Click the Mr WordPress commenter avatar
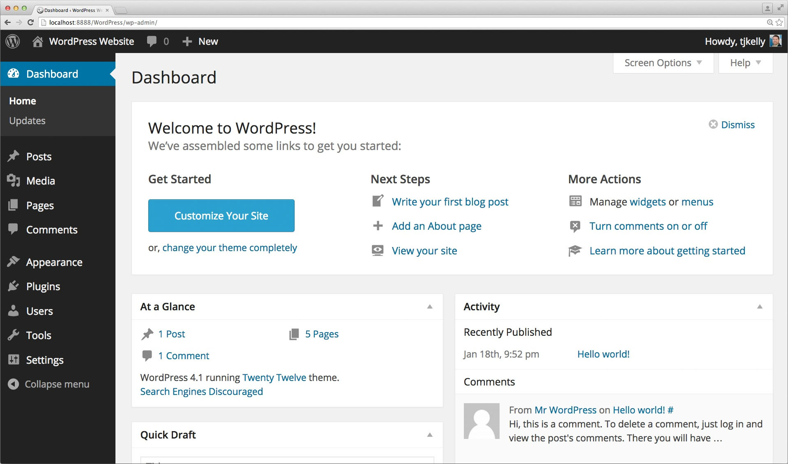 point(482,421)
